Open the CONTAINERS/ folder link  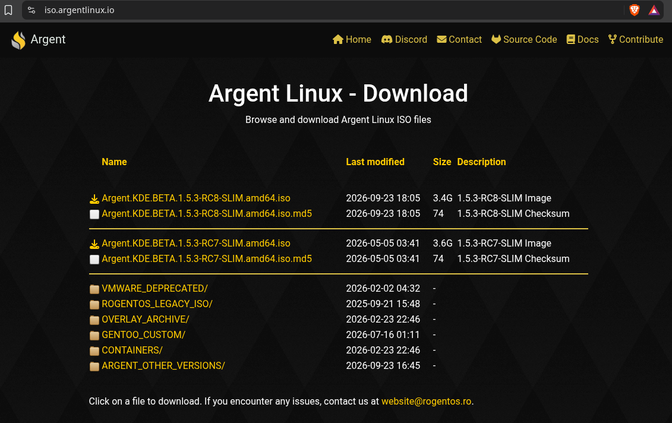132,350
